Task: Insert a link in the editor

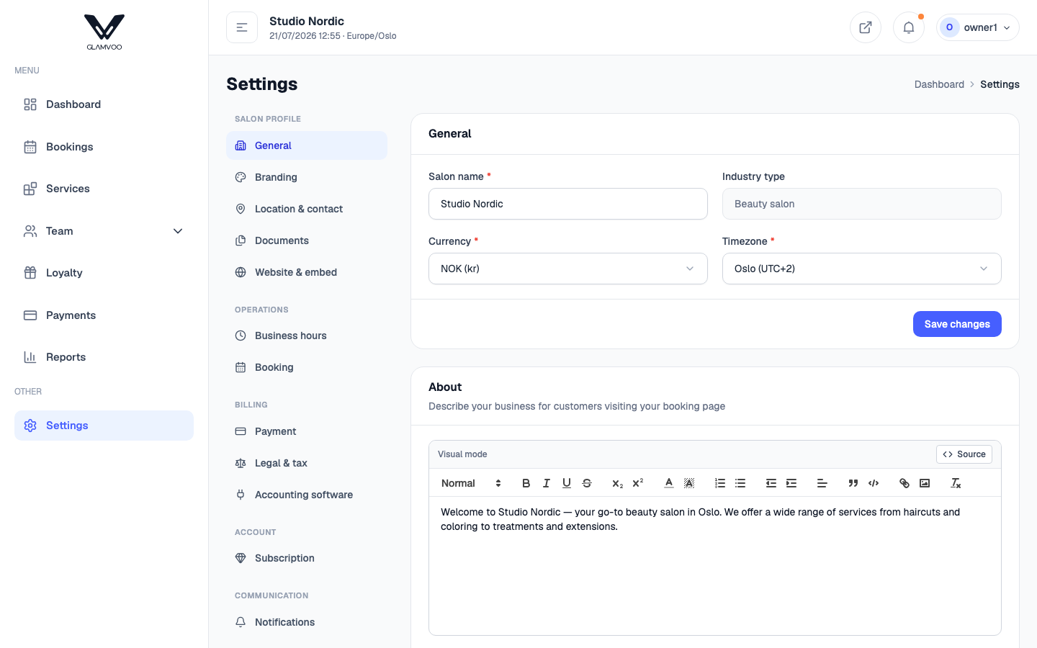Action: click(x=904, y=483)
